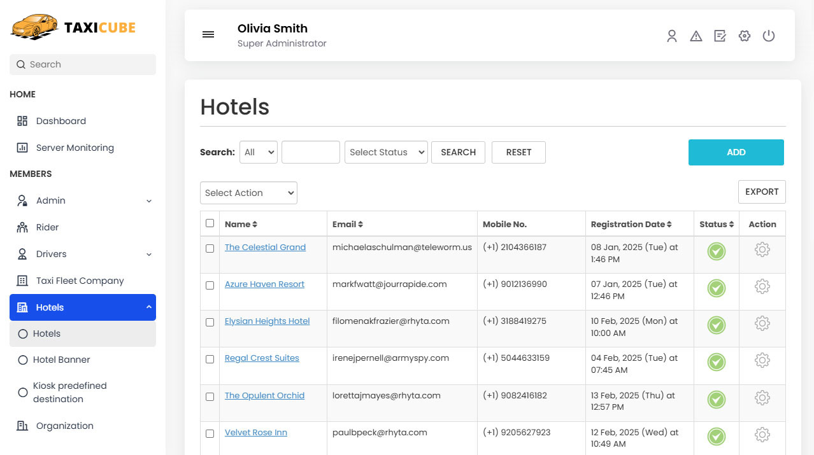Open the Select Status dropdown
Viewport: 814px width, 455px height.
[x=386, y=153]
